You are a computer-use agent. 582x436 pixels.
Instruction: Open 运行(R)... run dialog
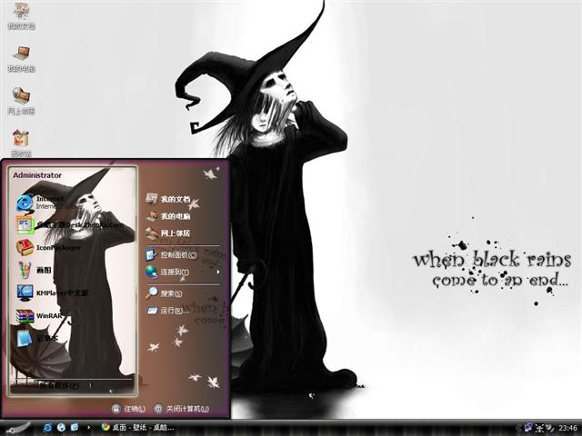[167, 311]
